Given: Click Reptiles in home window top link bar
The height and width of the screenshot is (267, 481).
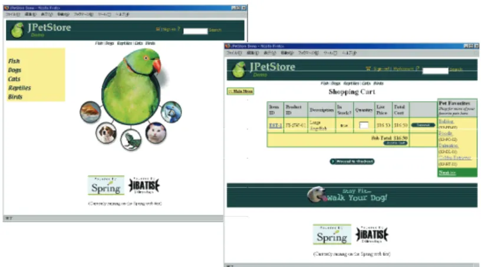Looking at the screenshot, I should click(x=124, y=43).
